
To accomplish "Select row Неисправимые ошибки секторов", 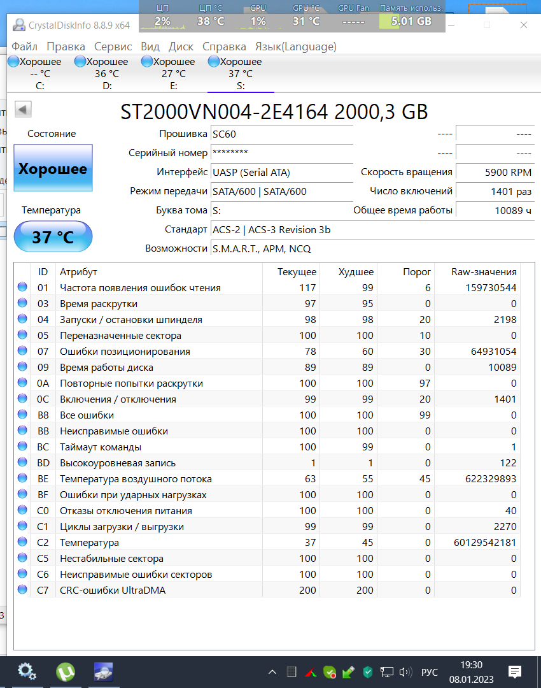I will point(267,575).
